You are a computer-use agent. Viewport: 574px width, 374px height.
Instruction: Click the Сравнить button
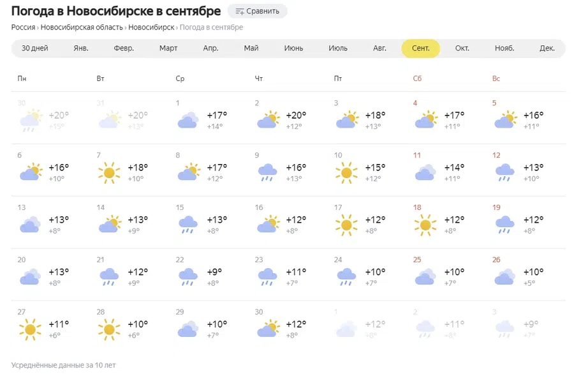pos(258,11)
